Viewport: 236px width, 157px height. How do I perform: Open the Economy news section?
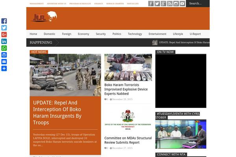pos(83,34)
